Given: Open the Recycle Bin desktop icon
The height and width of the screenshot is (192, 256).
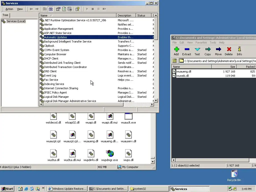Looking at the screenshot, I should (234, 176).
